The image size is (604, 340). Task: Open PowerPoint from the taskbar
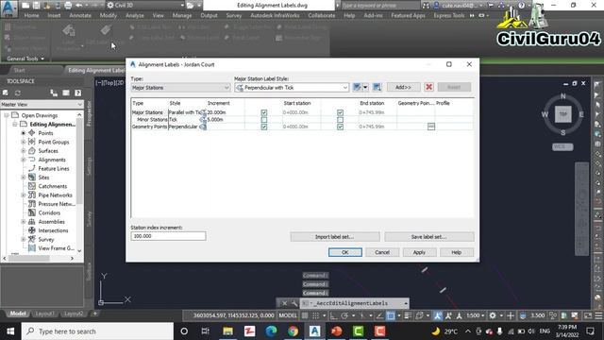336,331
